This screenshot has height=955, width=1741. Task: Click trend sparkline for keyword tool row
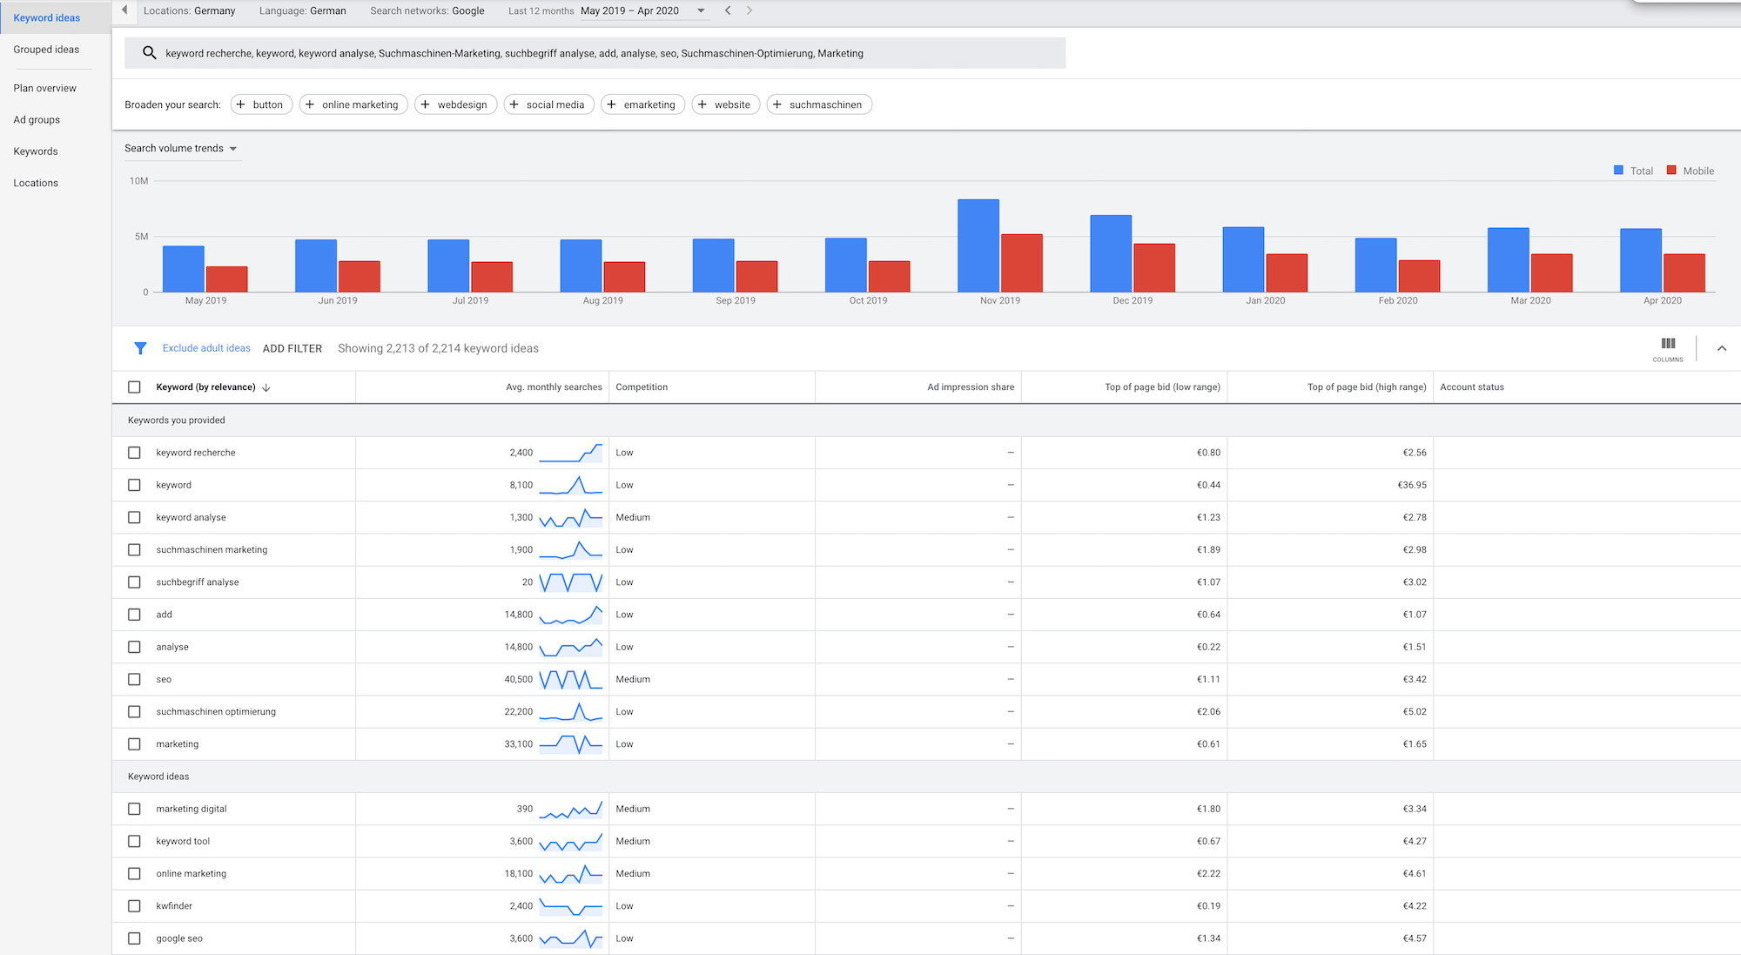[570, 842]
